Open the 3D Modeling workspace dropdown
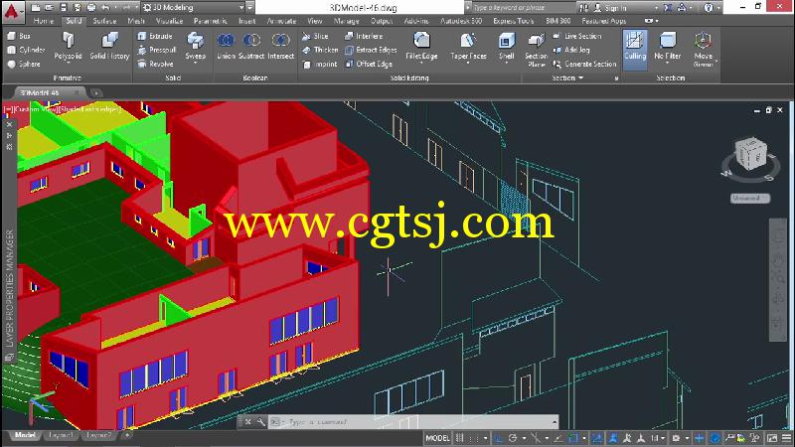The width and height of the screenshot is (795, 447). point(193,8)
